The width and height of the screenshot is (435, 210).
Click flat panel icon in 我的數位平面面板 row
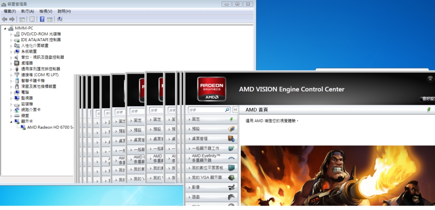coord(231,168)
